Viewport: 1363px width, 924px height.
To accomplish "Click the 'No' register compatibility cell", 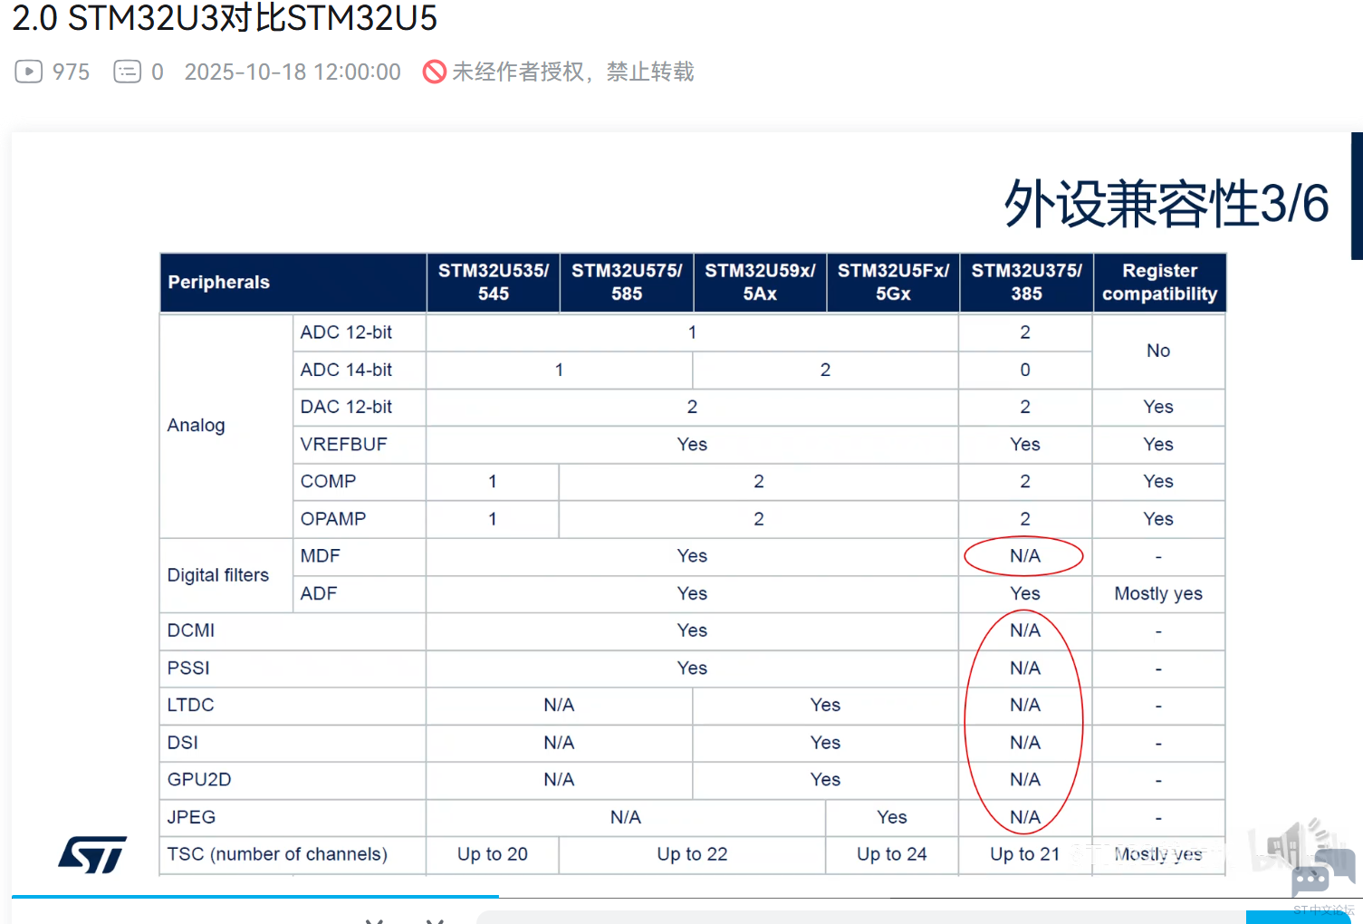I will (x=1158, y=351).
